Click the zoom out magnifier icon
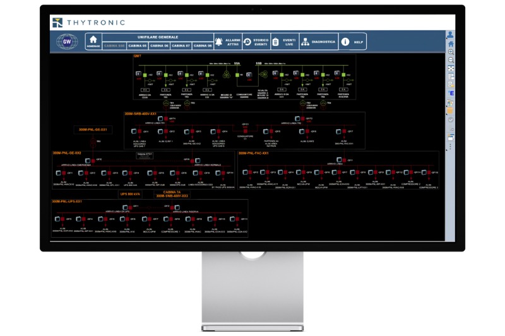 [x=451, y=60]
